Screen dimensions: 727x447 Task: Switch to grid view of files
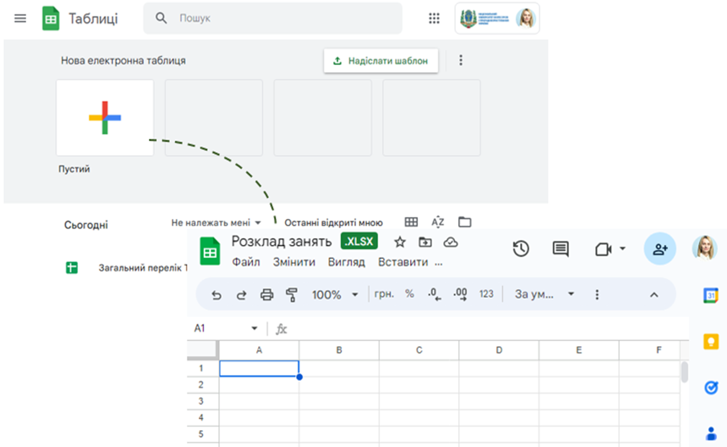click(x=411, y=222)
